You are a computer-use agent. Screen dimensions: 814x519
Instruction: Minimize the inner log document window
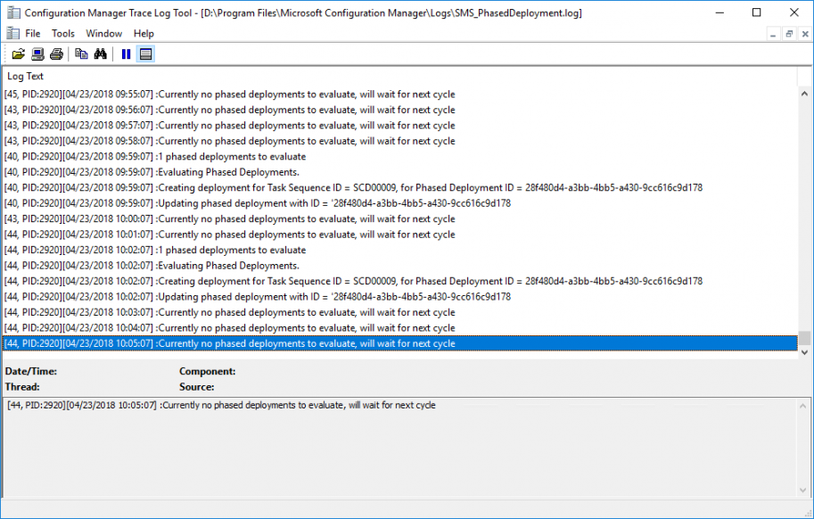(772, 34)
